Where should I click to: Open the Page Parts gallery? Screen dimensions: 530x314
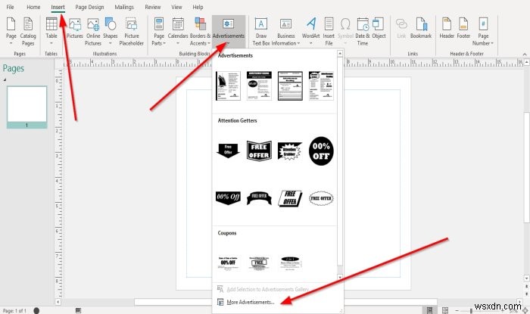click(158, 31)
